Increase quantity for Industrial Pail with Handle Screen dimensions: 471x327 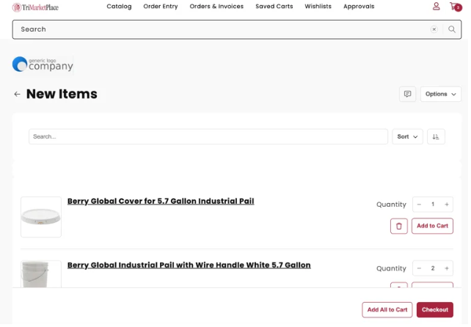[447, 268]
